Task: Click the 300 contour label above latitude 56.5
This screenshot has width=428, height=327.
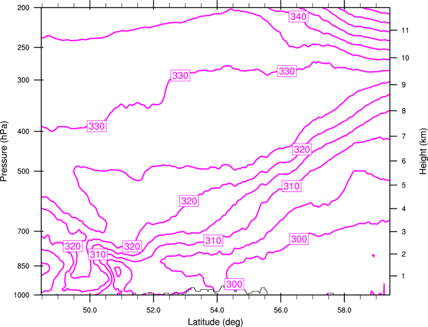Action: pos(299,239)
